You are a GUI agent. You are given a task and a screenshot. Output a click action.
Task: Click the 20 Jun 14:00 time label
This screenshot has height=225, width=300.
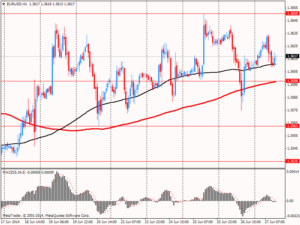point(106,222)
